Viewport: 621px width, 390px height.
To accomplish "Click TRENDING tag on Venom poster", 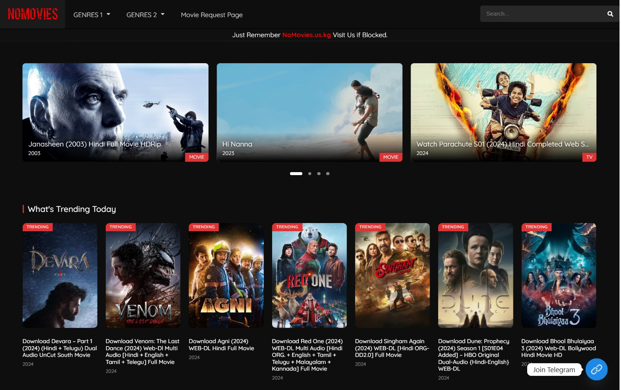I will [x=121, y=227].
